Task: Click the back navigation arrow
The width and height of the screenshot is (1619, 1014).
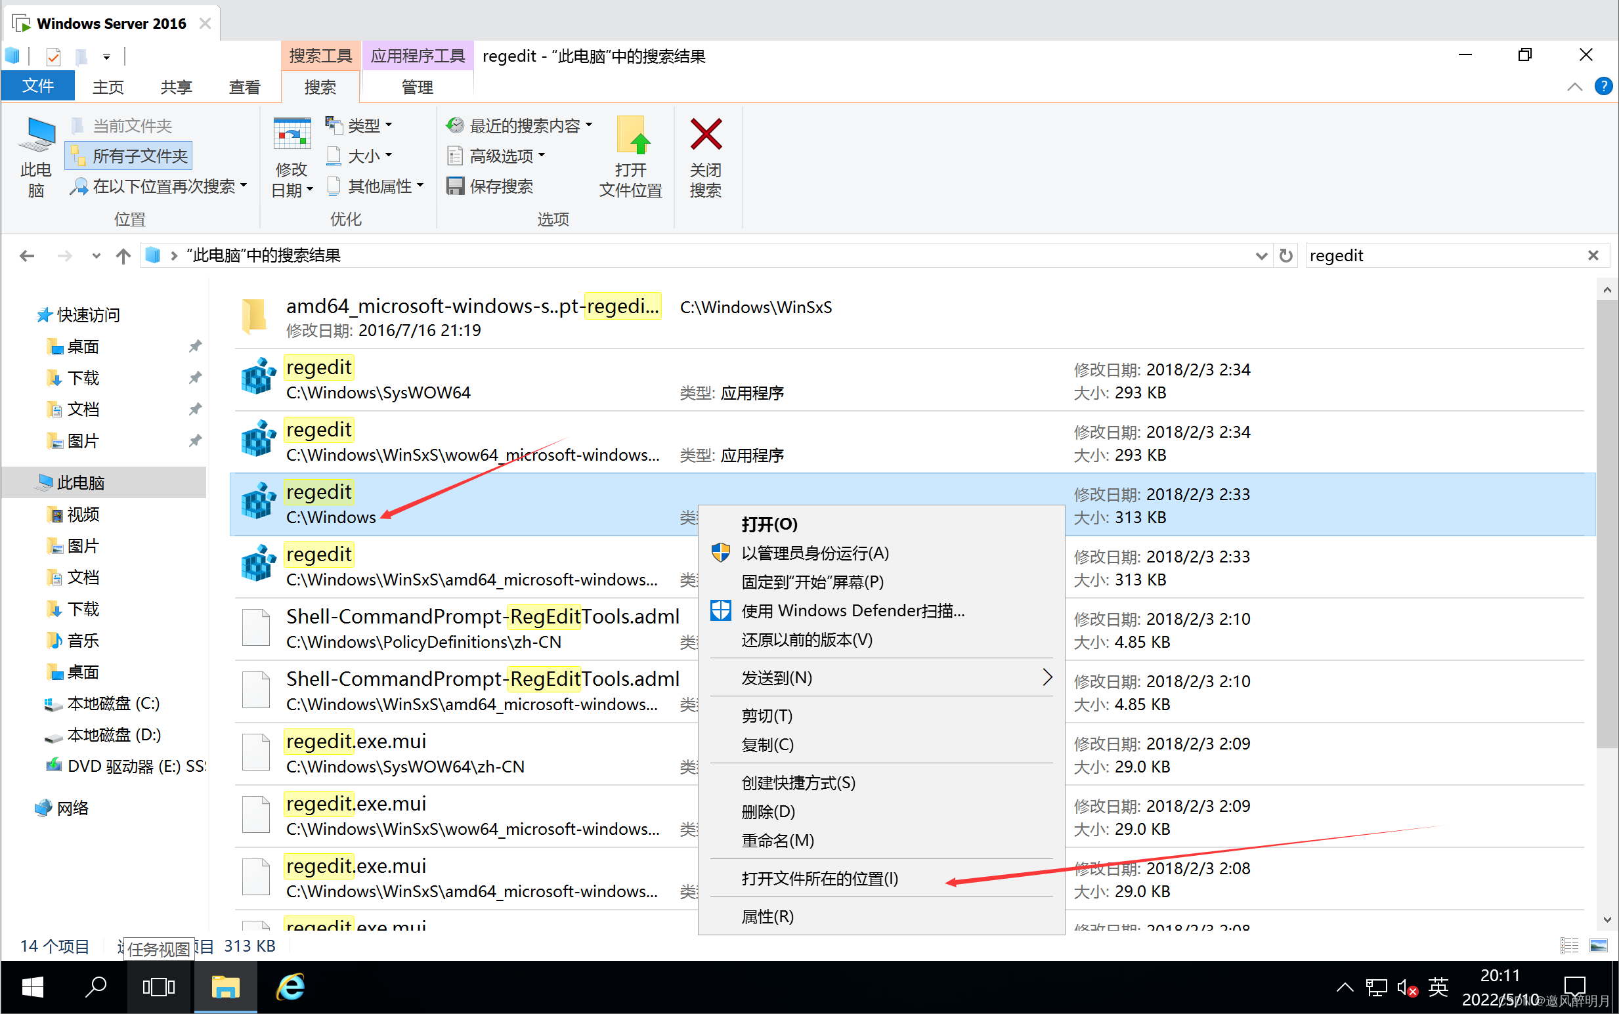Action: 27,255
